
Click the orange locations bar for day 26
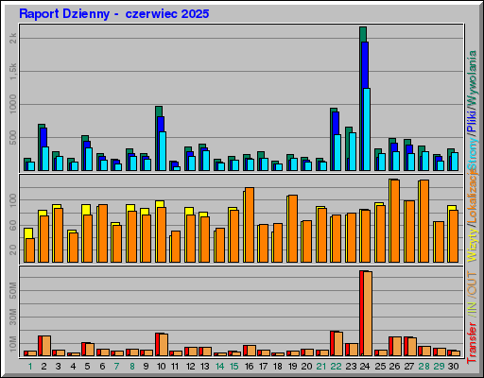pos(395,221)
